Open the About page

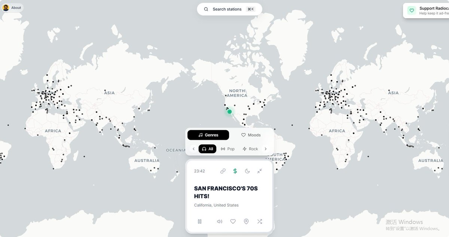pos(12,7)
